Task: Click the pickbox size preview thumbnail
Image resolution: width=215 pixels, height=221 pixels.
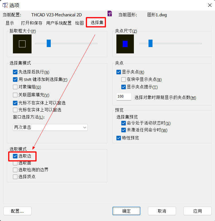Action: (22, 44)
